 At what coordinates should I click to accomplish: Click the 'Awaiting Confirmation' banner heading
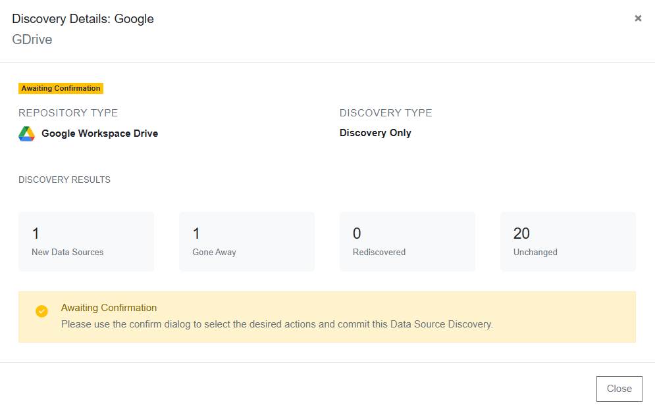click(109, 308)
